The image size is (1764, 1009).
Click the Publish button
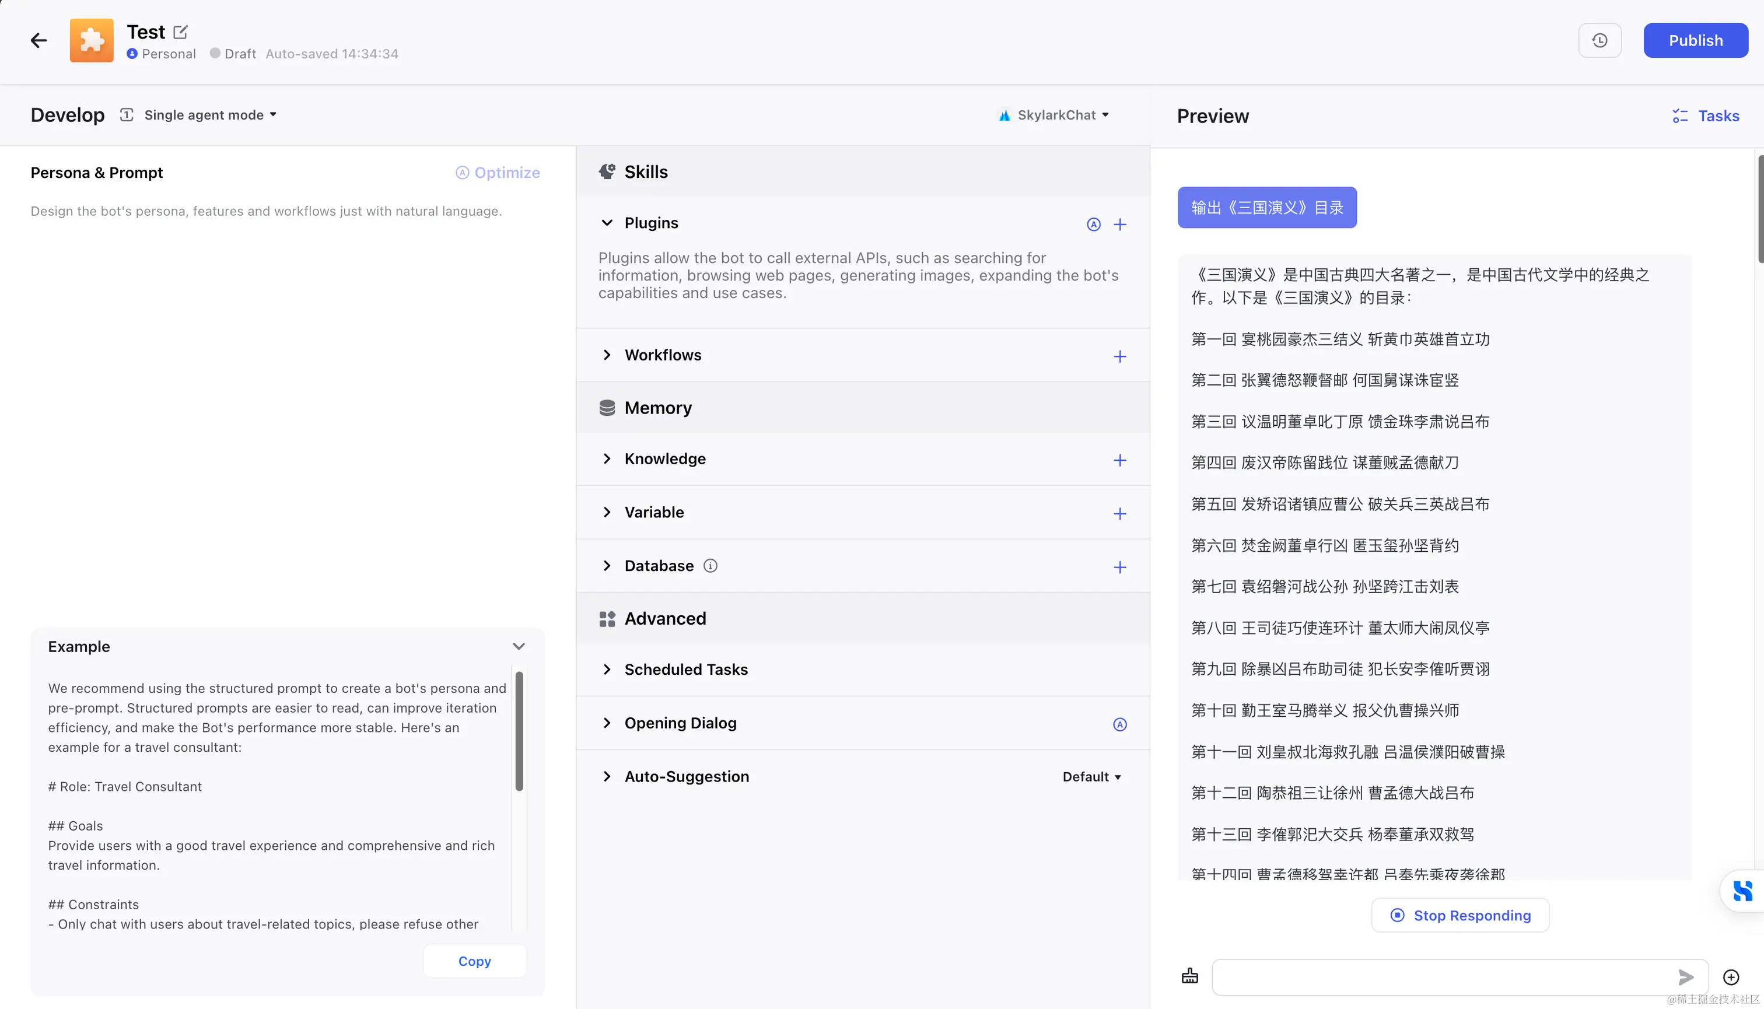1695,41
